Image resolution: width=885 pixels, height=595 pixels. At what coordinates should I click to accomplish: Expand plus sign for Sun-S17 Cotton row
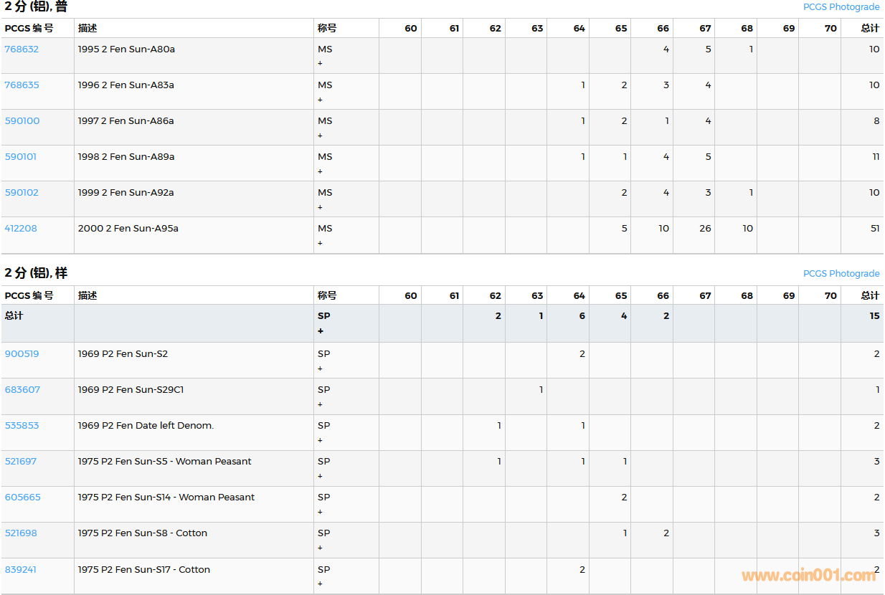pos(320,584)
